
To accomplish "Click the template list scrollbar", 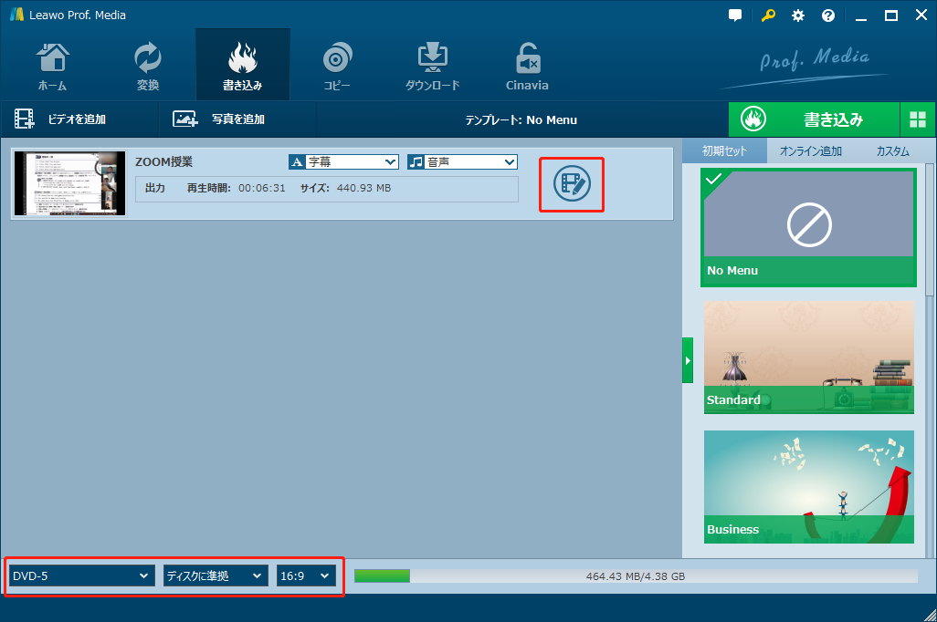I will 929,230.
